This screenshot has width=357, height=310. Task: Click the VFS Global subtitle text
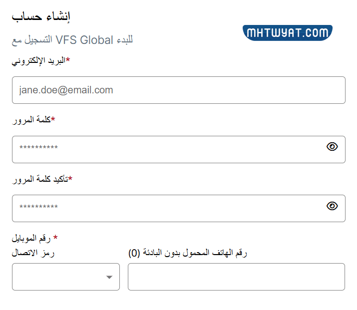[72, 40]
